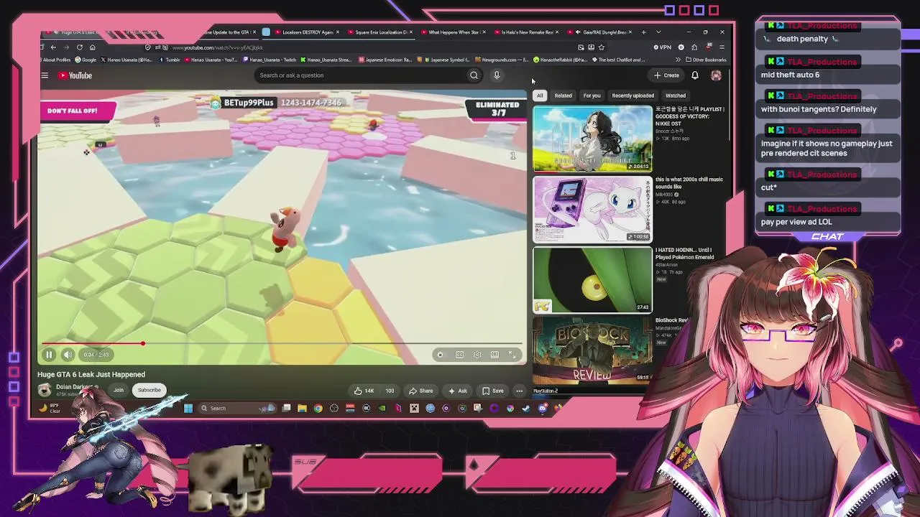Dislike the video using thumbs down

390,391
